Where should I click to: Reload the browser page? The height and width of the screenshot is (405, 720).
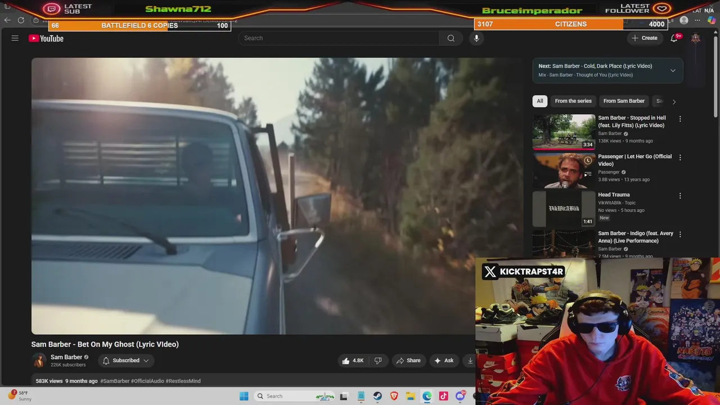(x=21, y=20)
